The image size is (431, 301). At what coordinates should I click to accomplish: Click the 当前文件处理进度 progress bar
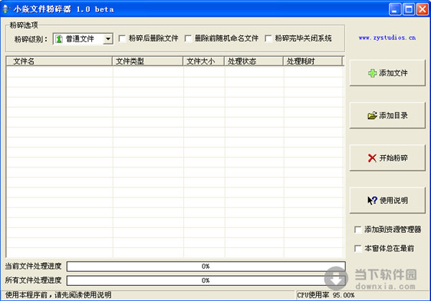pos(206,267)
